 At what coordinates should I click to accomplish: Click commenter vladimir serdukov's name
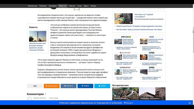[x=39, y=98]
